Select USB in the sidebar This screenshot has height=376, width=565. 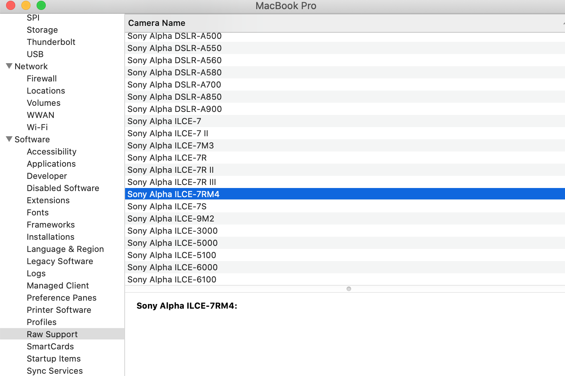[35, 54]
